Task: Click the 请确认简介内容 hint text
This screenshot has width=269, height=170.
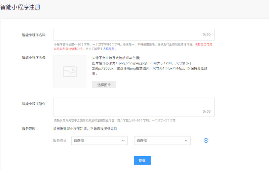Action: [x=115, y=120]
